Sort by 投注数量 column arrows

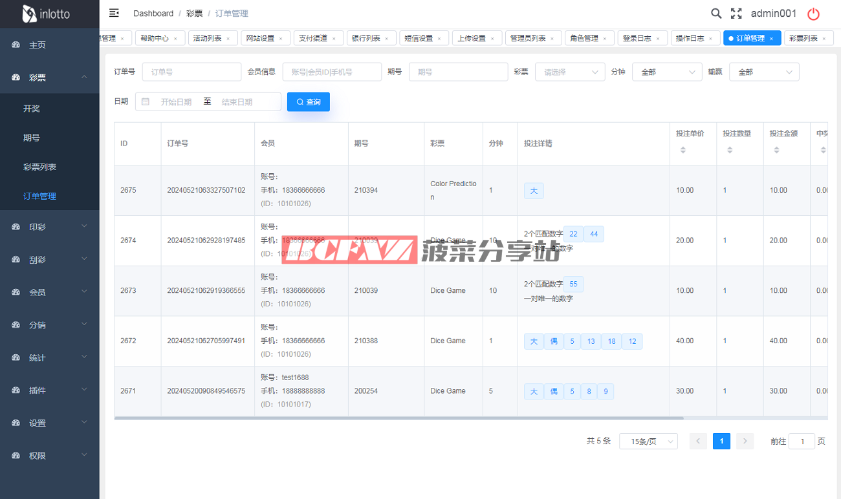pos(729,150)
